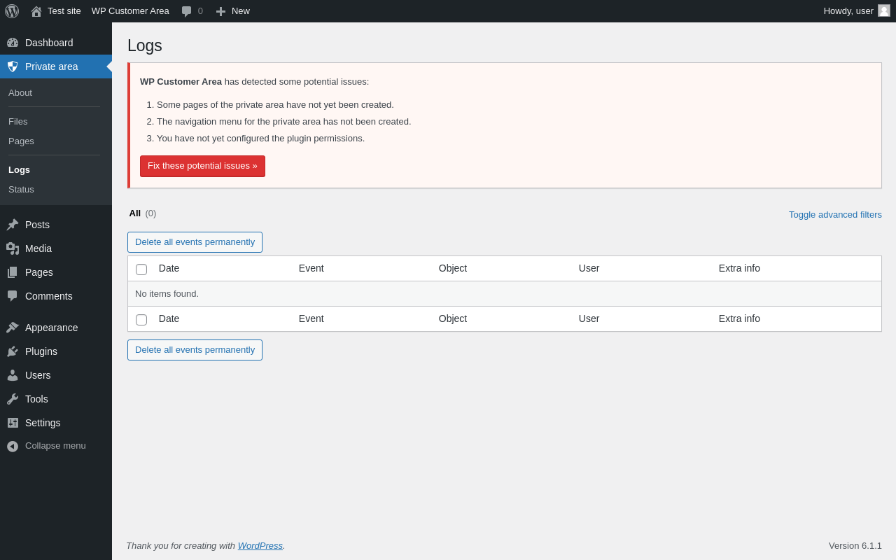896x560 pixels.
Task: Check the select-all box in table footer
Action: [x=141, y=320]
